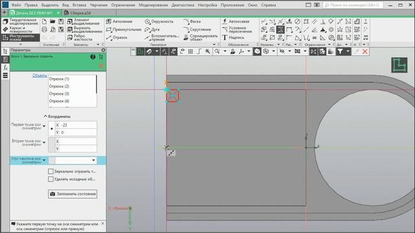The width and height of the screenshot is (415, 233).
Task: Open Угол наклона оси симметрии combo box
Action: coord(76,160)
